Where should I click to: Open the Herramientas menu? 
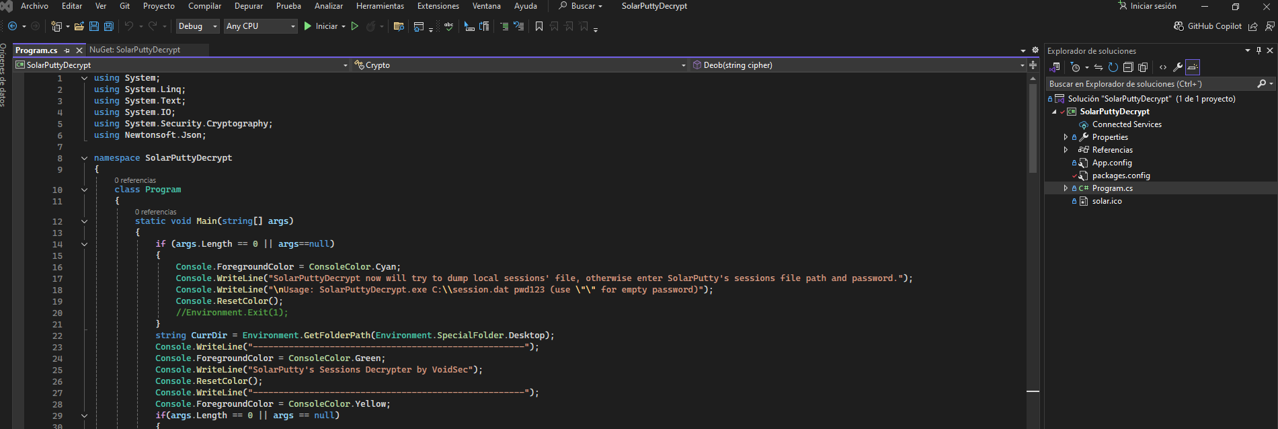click(x=380, y=6)
